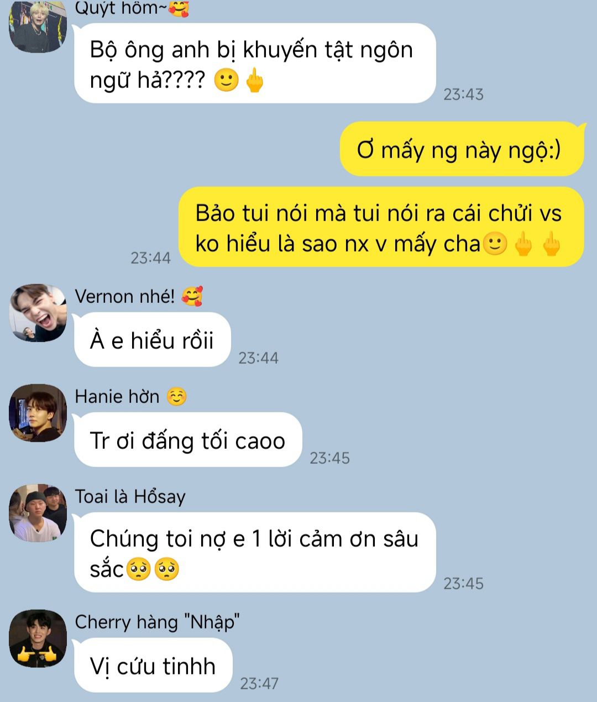Tap the pleading-face emoji after "sắc"
The image size is (597, 702).
[138, 569]
